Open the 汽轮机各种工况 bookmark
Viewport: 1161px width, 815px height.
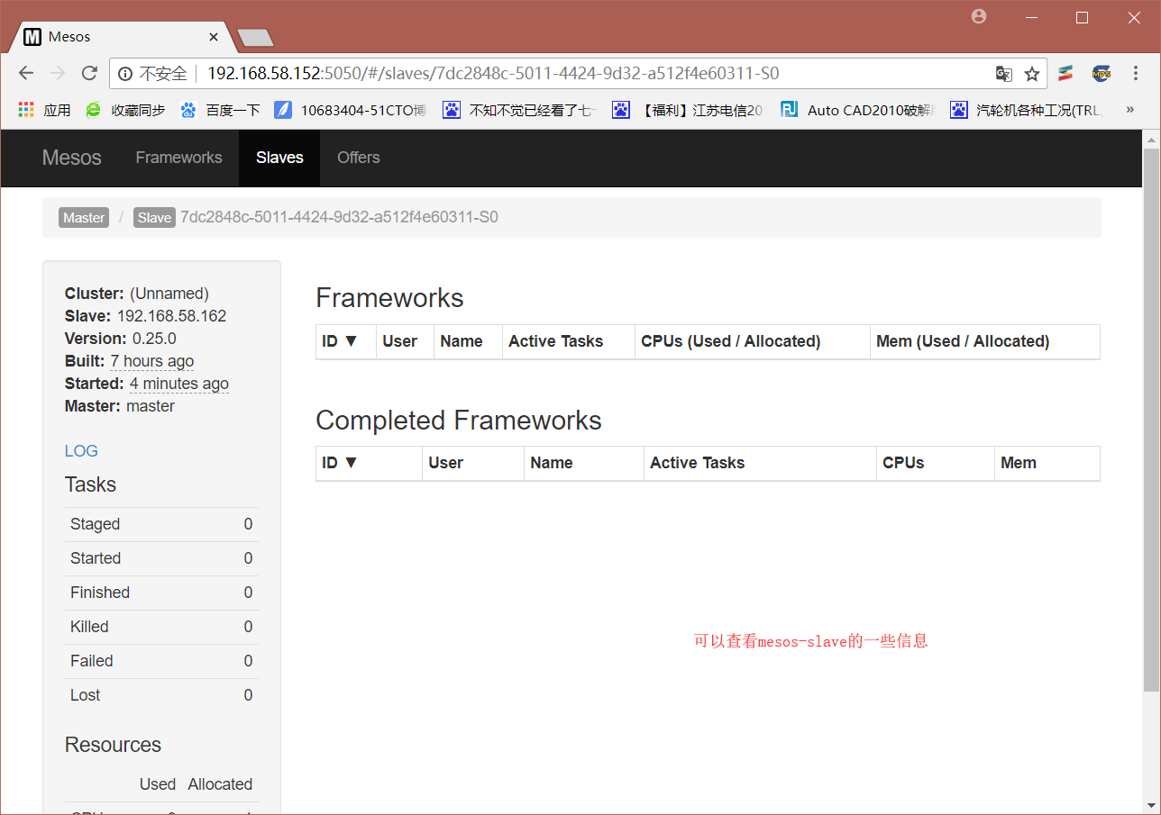(1027, 110)
